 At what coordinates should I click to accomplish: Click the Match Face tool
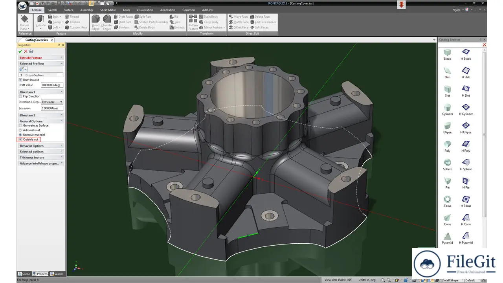pyautogui.click(x=239, y=22)
